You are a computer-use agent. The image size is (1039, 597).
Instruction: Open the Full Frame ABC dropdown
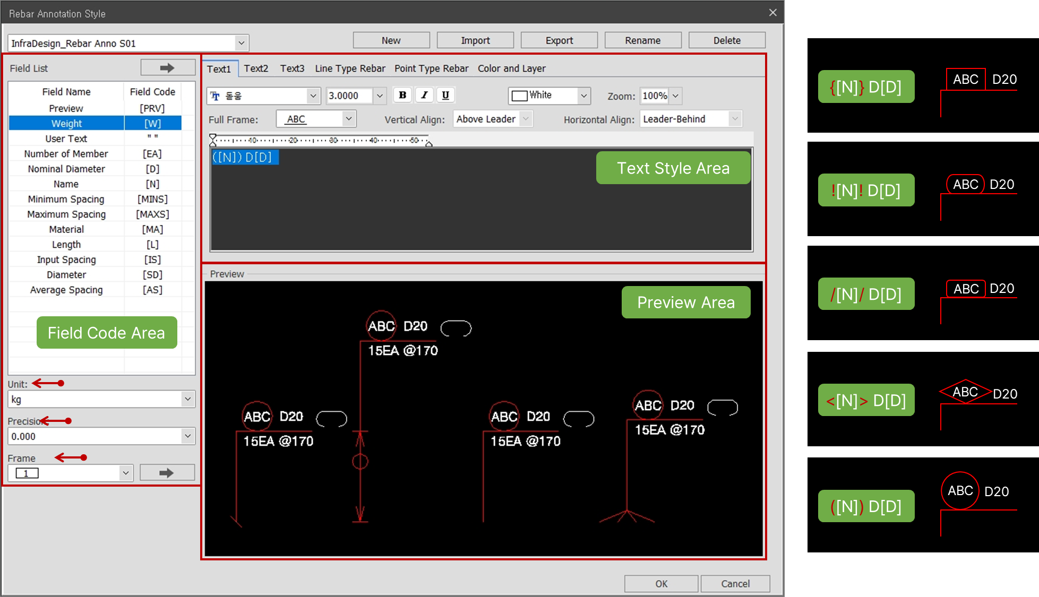(348, 119)
